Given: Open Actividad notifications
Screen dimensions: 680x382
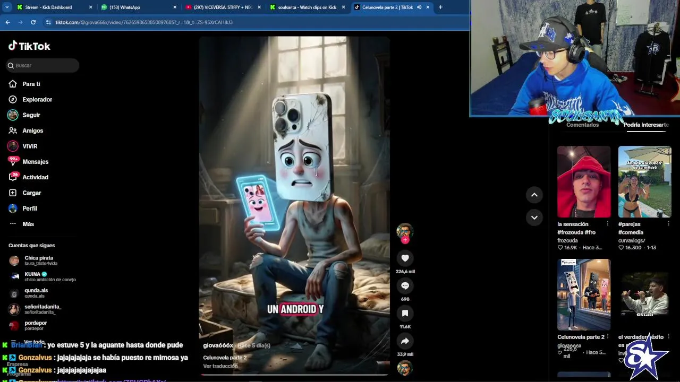Looking at the screenshot, I should pyautogui.click(x=35, y=177).
